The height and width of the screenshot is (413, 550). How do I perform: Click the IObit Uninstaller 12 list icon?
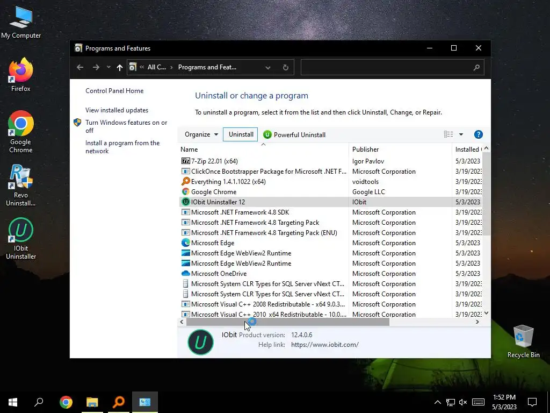tap(185, 202)
